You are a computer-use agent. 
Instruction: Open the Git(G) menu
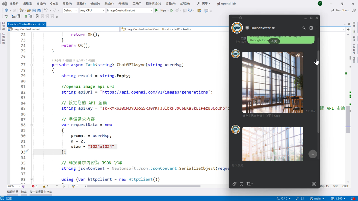(x=54, y=4)
